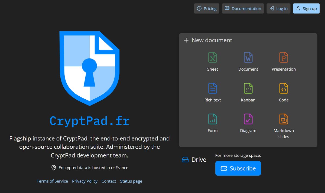
Task: Open the Drive
Action: pos(194,160)
